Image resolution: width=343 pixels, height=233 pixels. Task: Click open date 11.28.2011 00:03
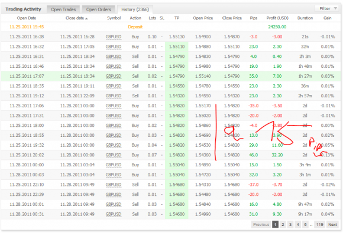pyautogui.click(x=27, y=175)
